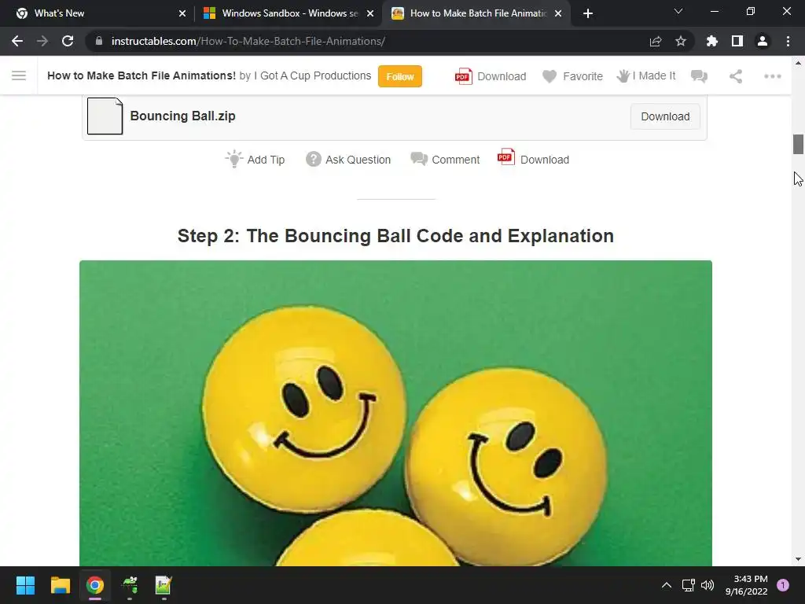Click Download PDF below the attachment
This screenshot has width=805, height=604.
[x=534, y=159]
